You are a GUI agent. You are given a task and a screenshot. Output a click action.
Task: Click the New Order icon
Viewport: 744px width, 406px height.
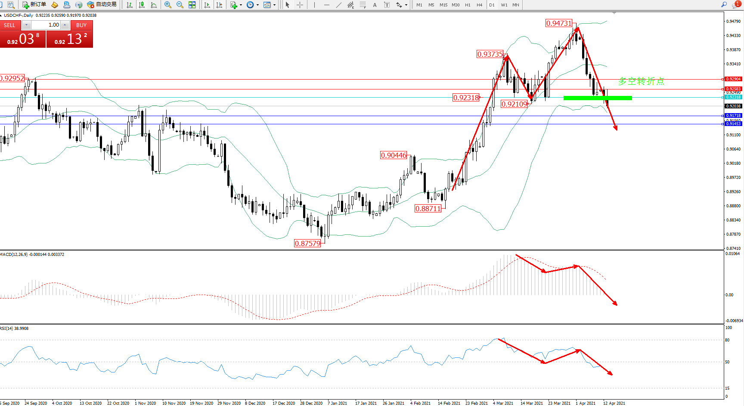pos(34,5)
